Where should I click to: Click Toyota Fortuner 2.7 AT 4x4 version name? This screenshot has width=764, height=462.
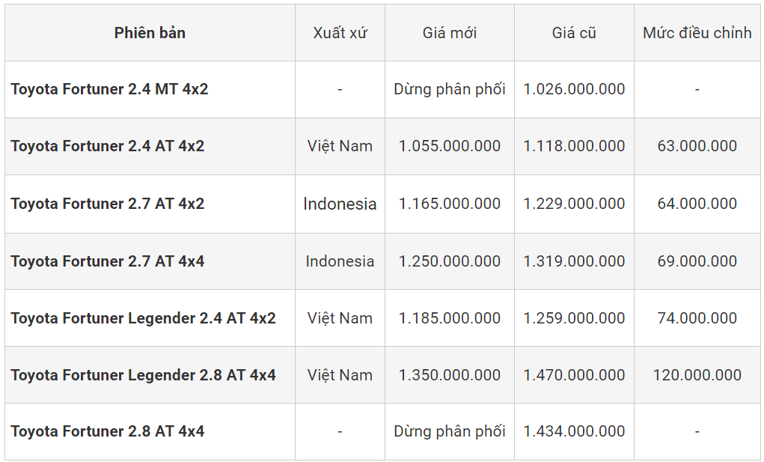(107, 261)
